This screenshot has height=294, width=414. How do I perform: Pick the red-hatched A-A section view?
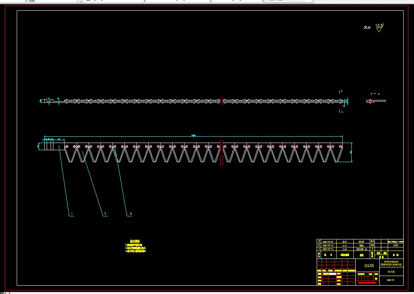pos(369,102)
